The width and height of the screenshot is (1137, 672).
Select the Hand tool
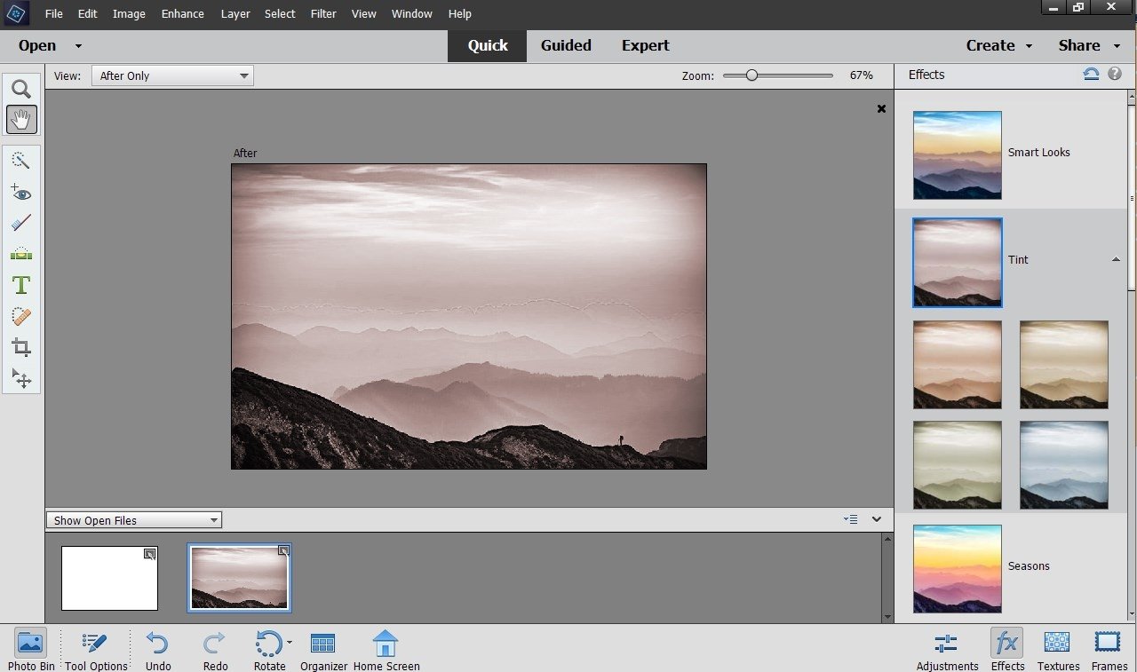click(x=21, y=120)
